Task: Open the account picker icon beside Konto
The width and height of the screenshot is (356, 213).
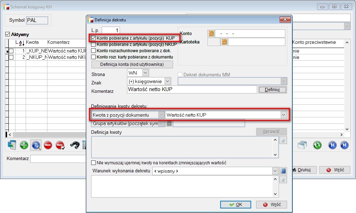Action: [x=211, y=34]
